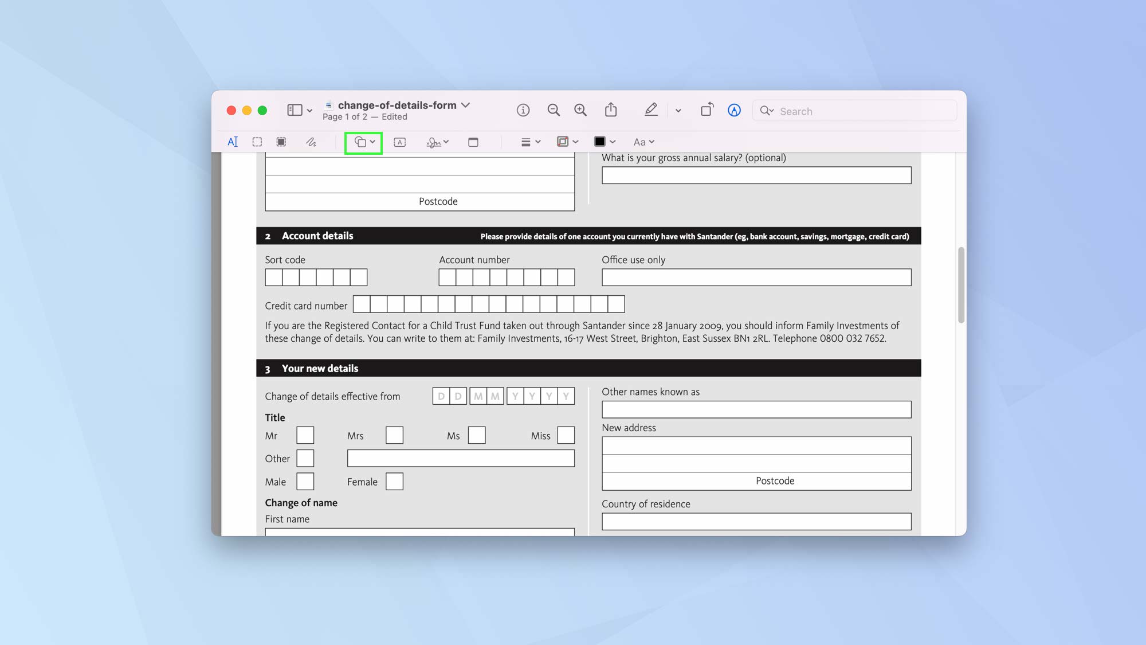Viewport: 1146px width, 645px height.
Task: Select the Sketch tool
Action: tap(311, 142)
